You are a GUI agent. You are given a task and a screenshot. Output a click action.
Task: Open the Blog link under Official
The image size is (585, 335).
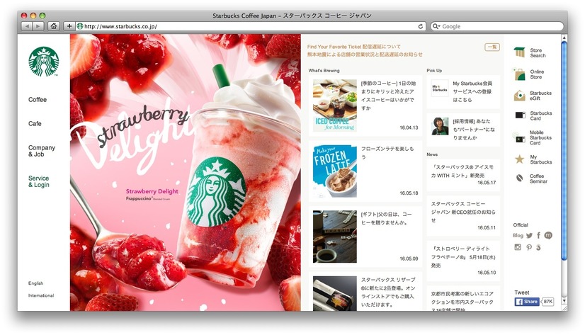[518, 235]
